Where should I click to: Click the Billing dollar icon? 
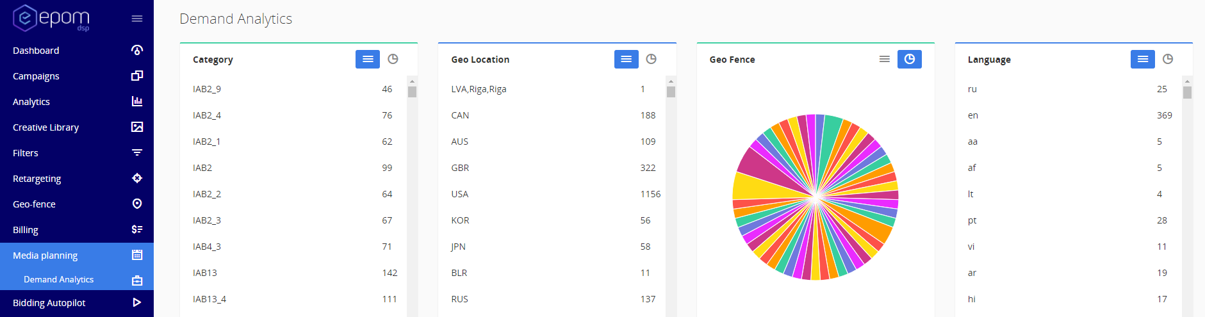tap(137, 229)
